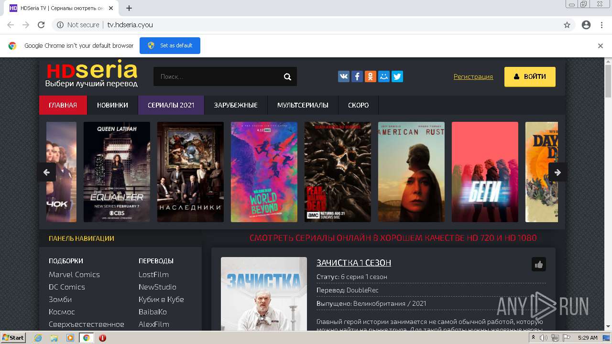The image size is (612, 344).
Task: Open a new browser tab
Action: (129, 8)
